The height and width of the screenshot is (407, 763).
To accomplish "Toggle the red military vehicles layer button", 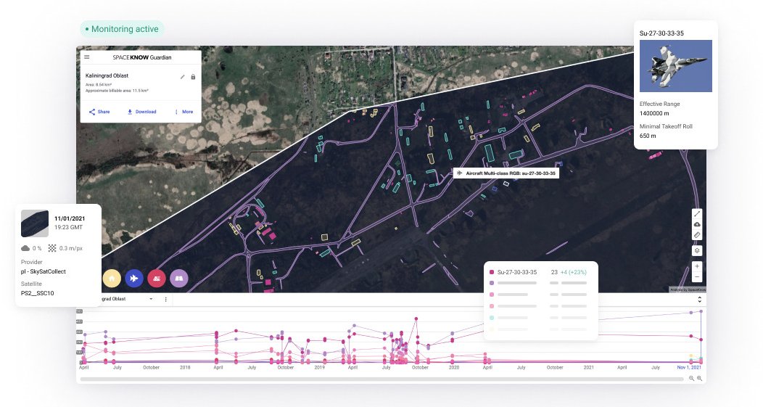I will point(157,279).
